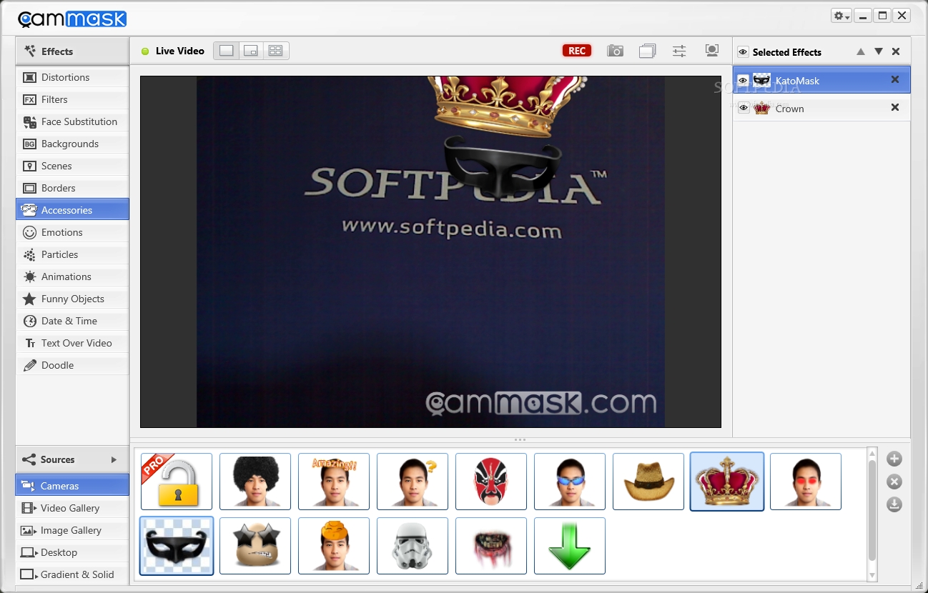Select the black mask accessory thumbnail

[177, 546]
